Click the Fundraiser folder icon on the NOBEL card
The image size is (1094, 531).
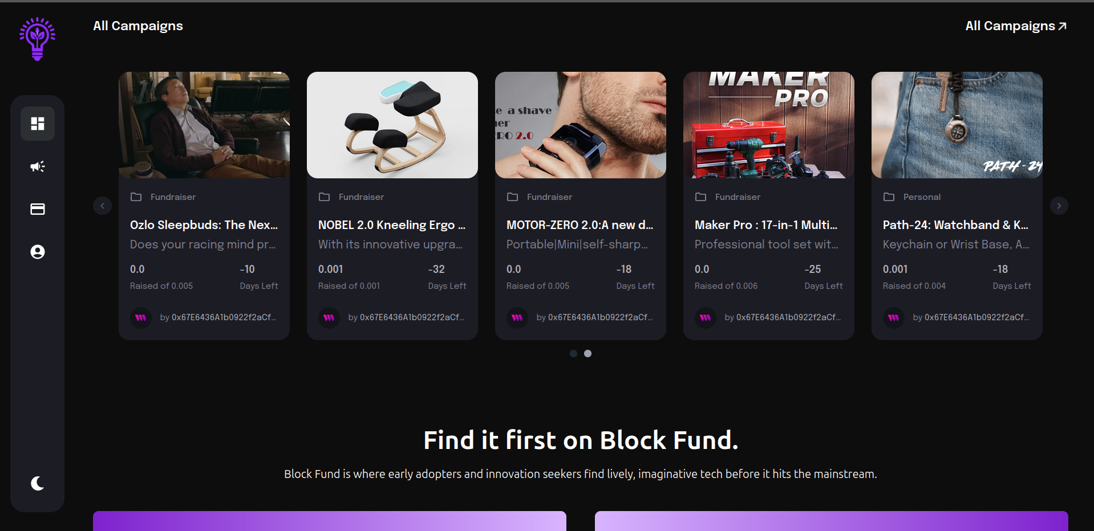(x=324, y=197)
